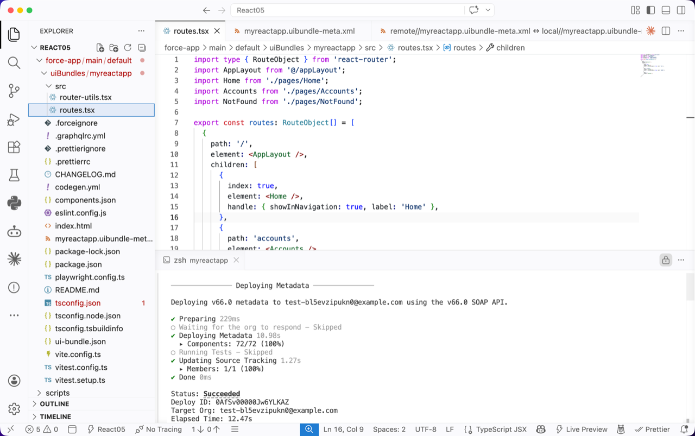Refresh the Explorer file tree

128,48
